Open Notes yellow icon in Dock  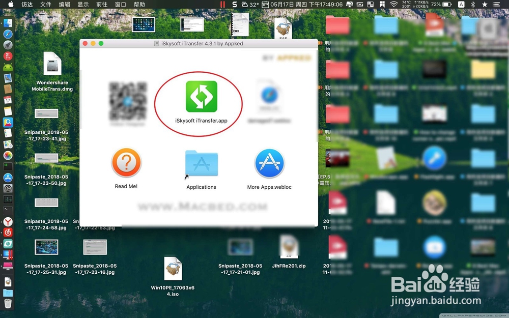8,111
